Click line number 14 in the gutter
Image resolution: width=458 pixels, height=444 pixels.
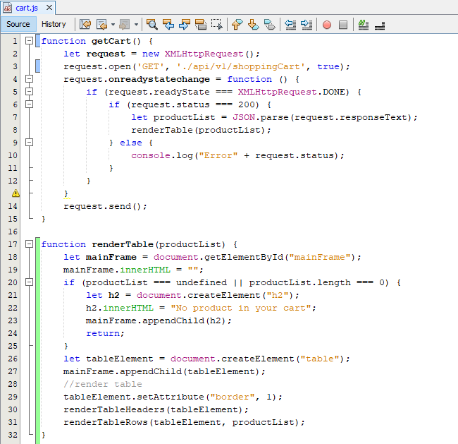click(13, 206)
